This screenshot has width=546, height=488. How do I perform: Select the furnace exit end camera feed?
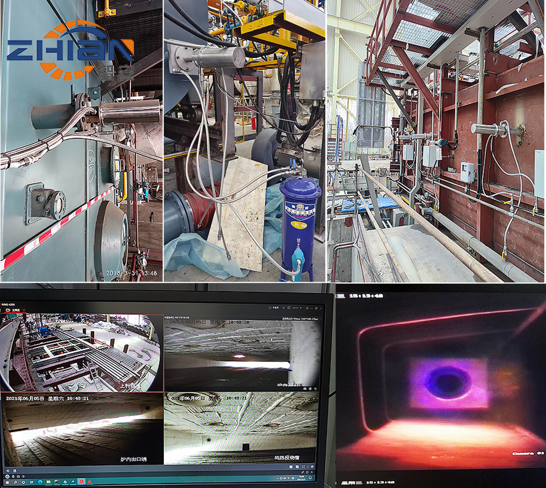(x=81, y=429)
